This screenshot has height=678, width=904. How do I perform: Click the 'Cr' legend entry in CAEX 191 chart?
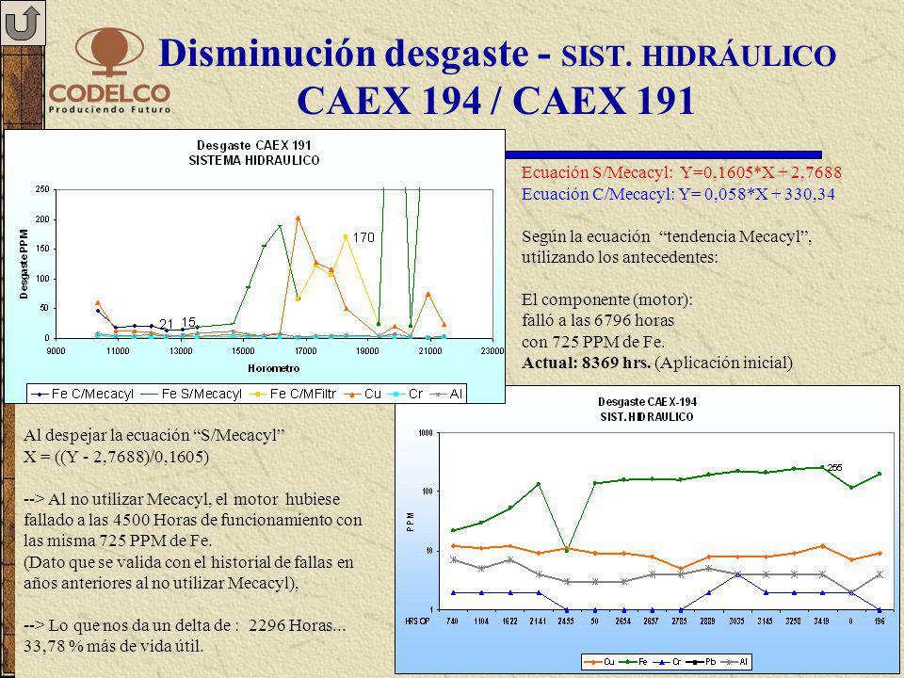[405, 394]
